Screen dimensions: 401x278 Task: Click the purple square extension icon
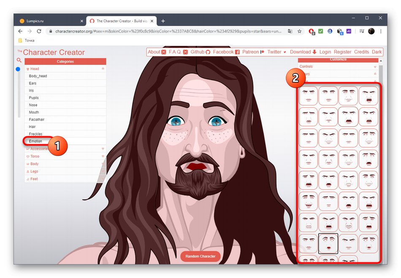click(x=349, y=31)
